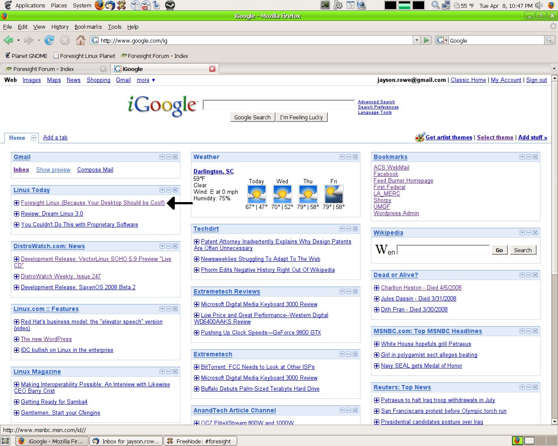Viewport: 558px width, 446px height.
Task: Minimize the Gmail gadget
Action: point(169,157)
